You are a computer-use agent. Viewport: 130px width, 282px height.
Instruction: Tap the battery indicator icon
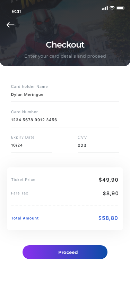tap(121, 8)
